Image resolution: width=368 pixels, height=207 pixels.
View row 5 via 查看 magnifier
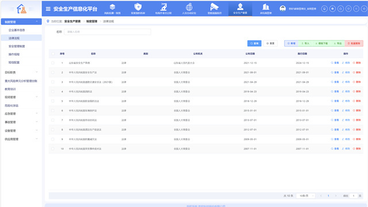click(x=335, y=101)
